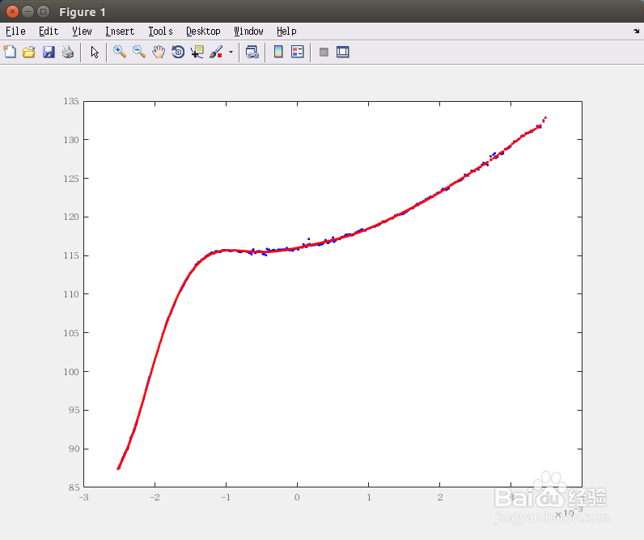644x540 pixels.
Task: Open the Tools menu
Action: click(160, 32)
